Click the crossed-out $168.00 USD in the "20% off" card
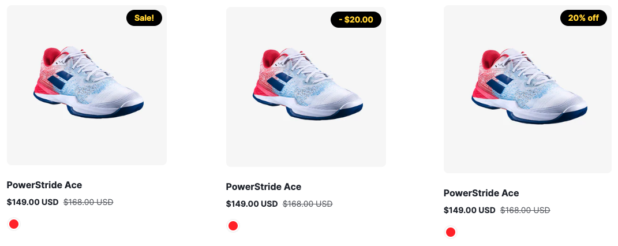The image size is (618, 246). tap(525, 210)
